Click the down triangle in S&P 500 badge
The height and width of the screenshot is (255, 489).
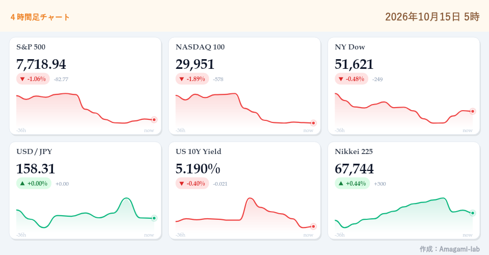pos(22,79)
